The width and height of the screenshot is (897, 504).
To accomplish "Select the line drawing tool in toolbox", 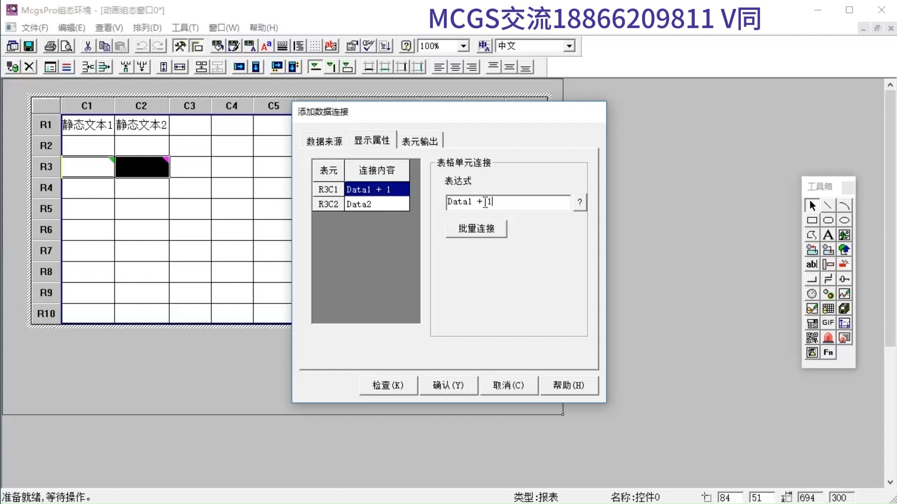I will click(828, 205).
